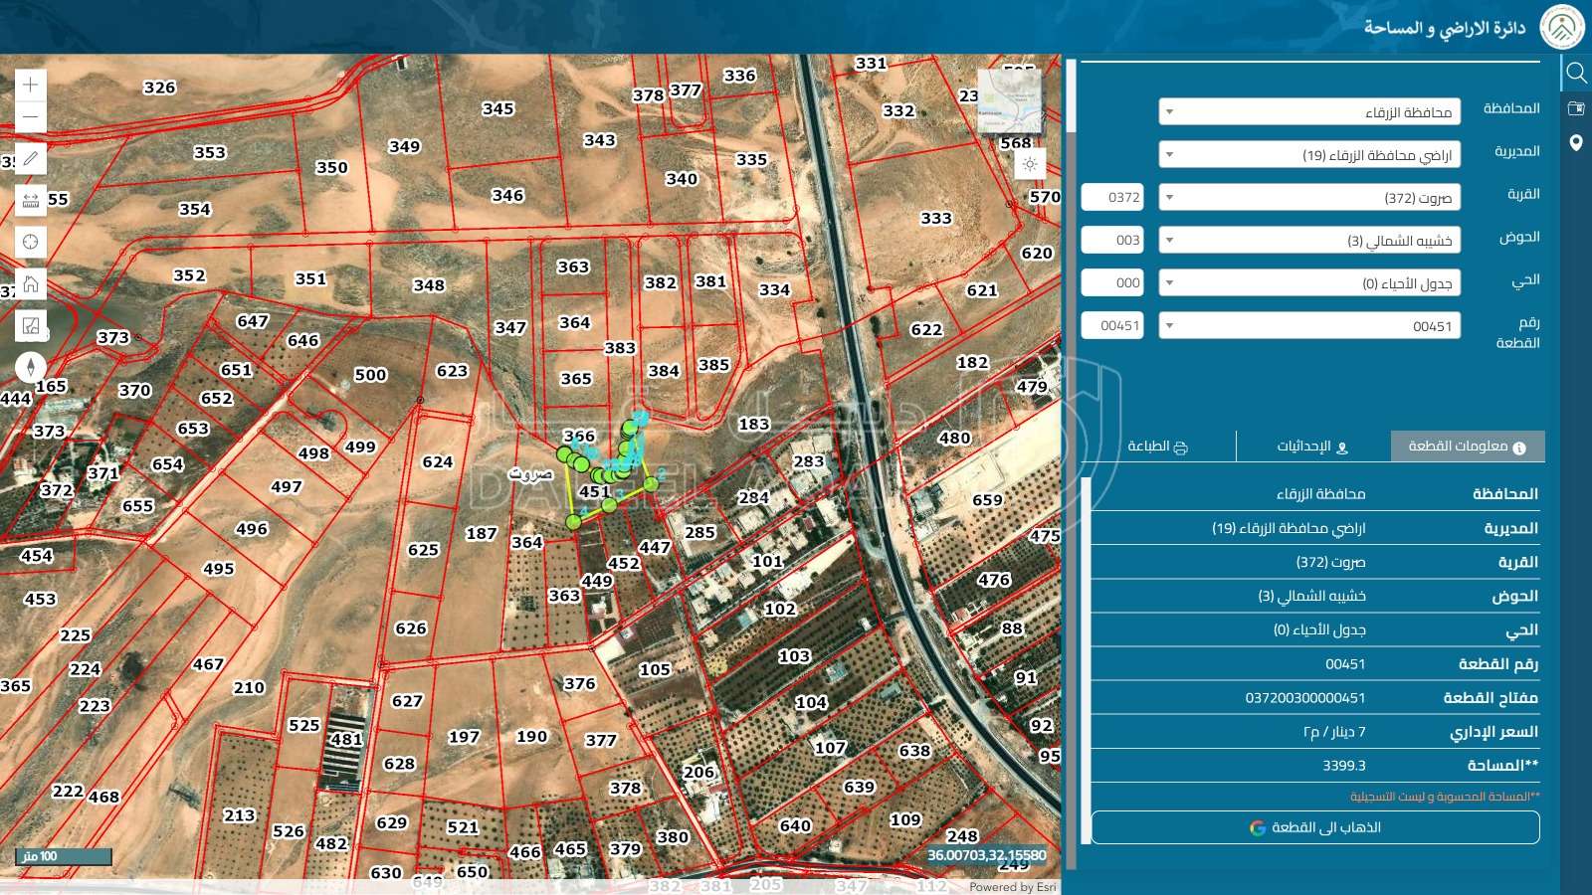Image resolution: width=1592 pixels, height=895 pixels.
Task: Switch to the الإحداثيات coordinates tab
Action: (1312, 447)
